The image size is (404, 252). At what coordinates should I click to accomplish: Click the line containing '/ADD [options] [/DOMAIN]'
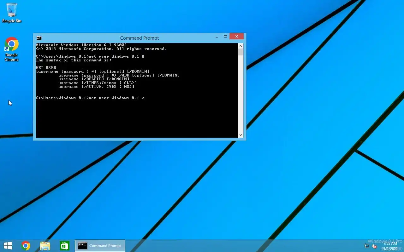click(119, 75)
